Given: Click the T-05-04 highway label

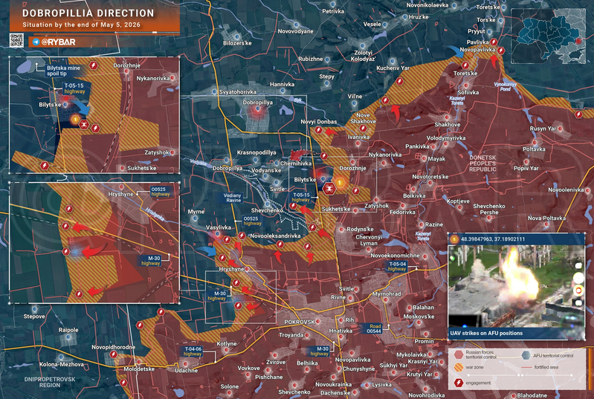Looking at the screenshot, I should pyautogui.click(x=397, y=267).
